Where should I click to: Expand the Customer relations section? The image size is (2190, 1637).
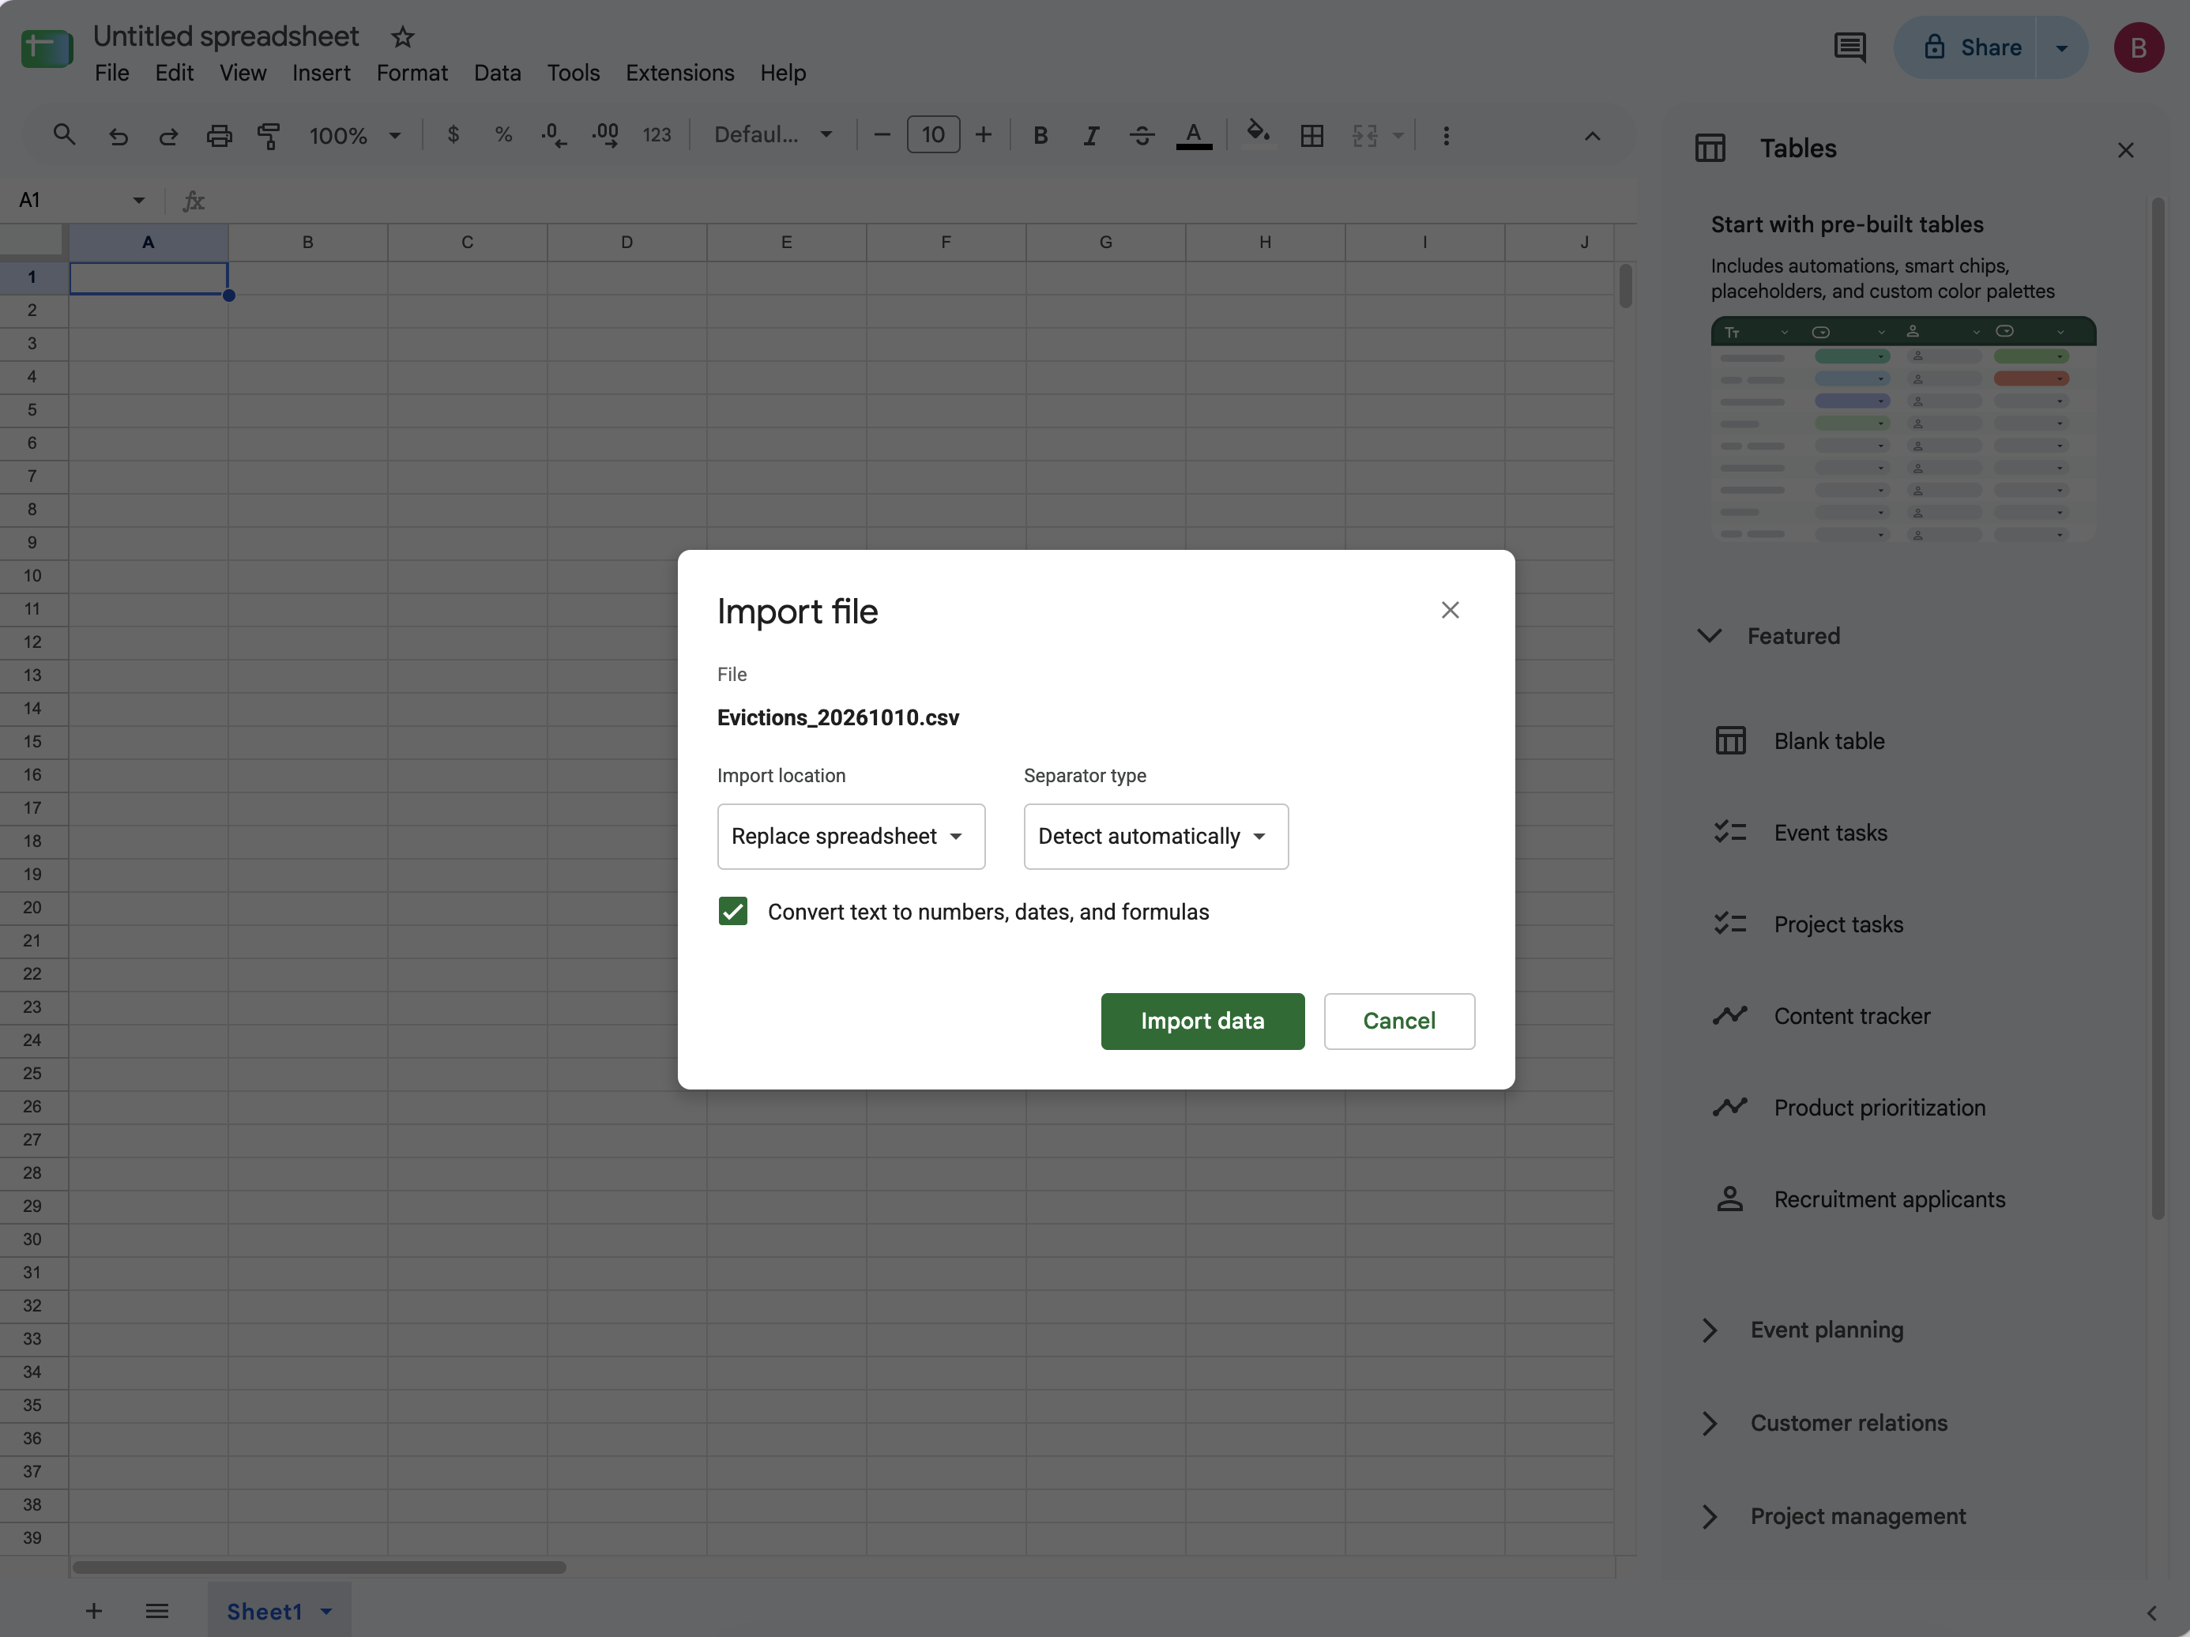coord(1710,1423)
